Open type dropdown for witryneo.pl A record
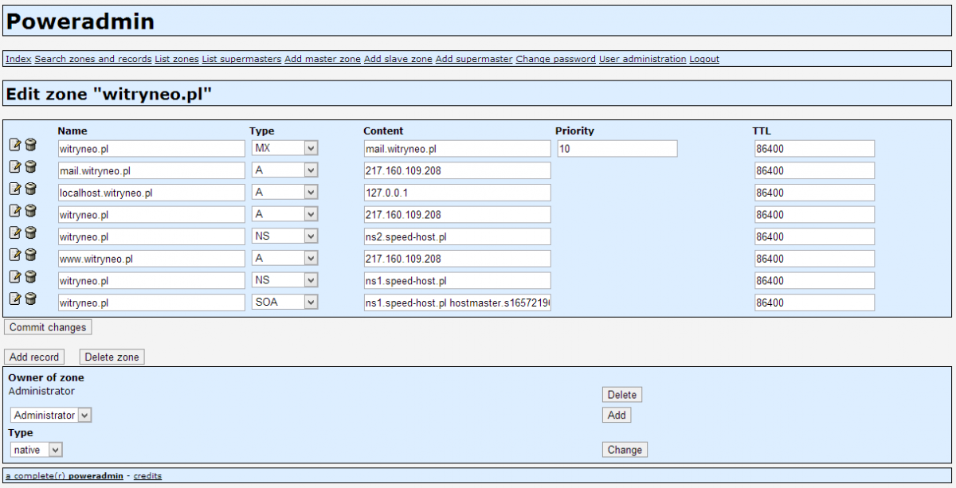 (x=284, y=214)
